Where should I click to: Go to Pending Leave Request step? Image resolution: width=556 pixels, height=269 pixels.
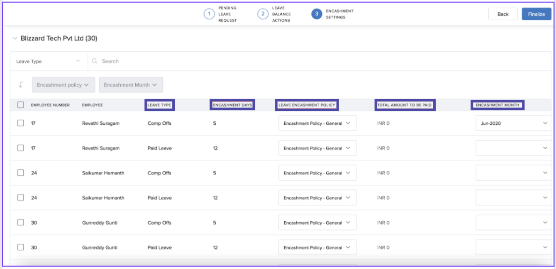click(227, 14)
